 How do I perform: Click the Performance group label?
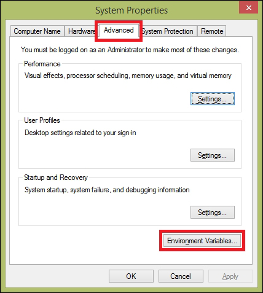point(42,64)
